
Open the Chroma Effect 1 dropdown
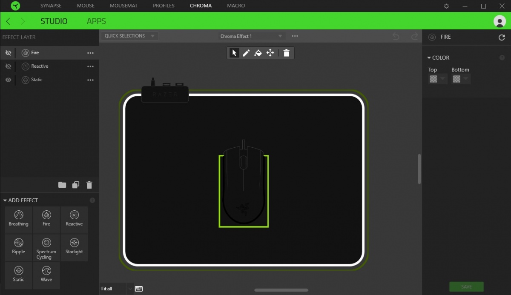251,36
